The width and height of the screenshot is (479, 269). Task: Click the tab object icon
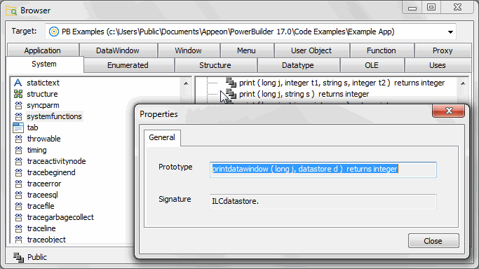(x=18, y=127)
